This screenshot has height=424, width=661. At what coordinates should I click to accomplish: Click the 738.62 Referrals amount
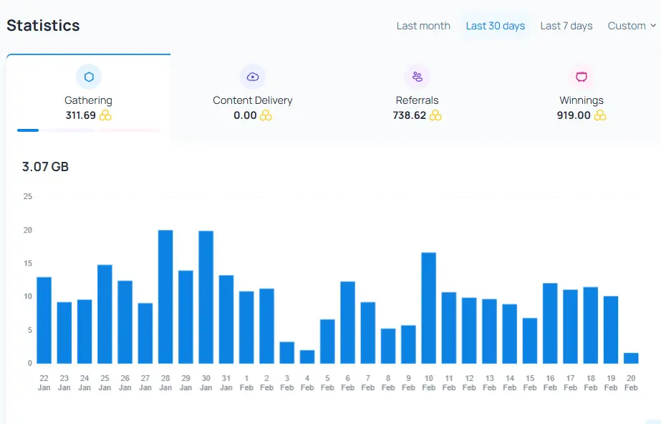(410, 115)
